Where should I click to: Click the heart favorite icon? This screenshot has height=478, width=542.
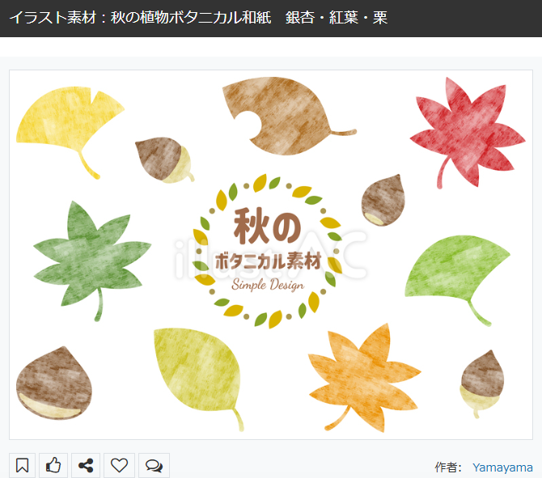(119, 465)
